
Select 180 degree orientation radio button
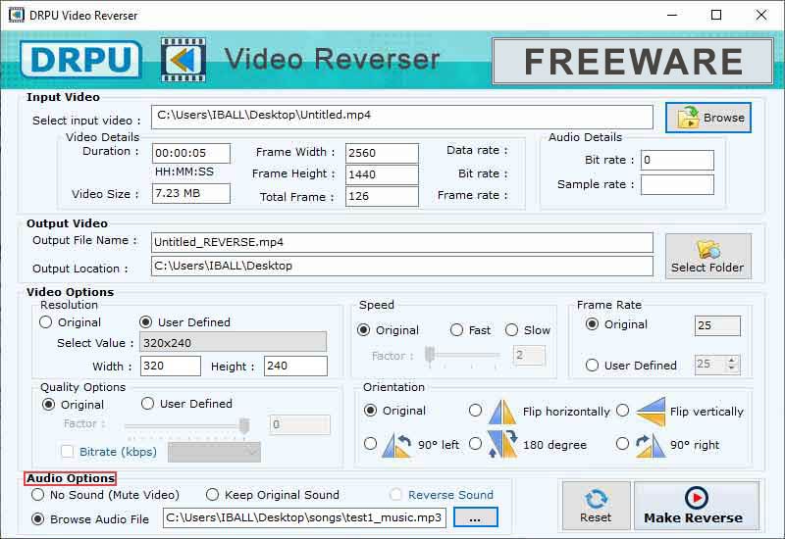476,444
